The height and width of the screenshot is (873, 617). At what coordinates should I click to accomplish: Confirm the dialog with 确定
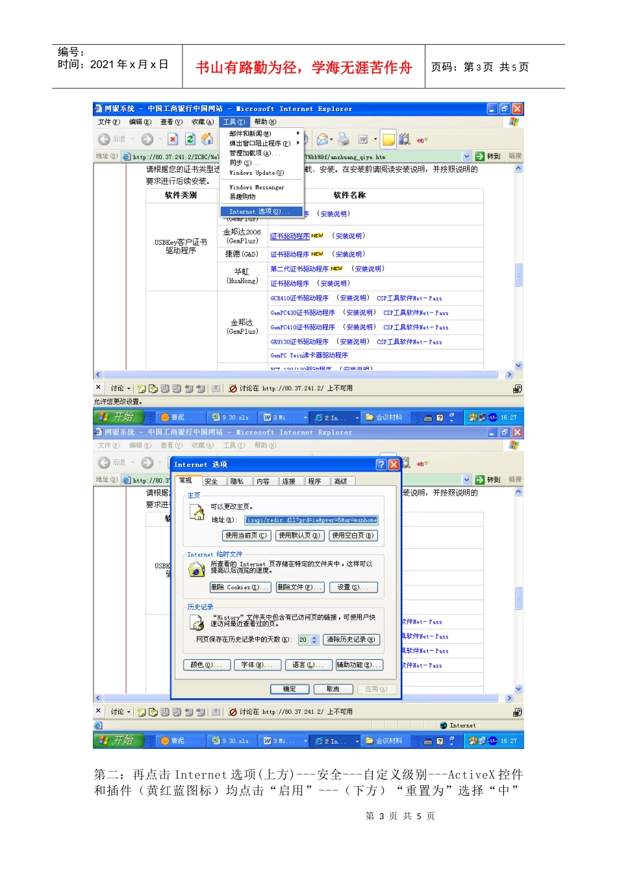[290, 689]
